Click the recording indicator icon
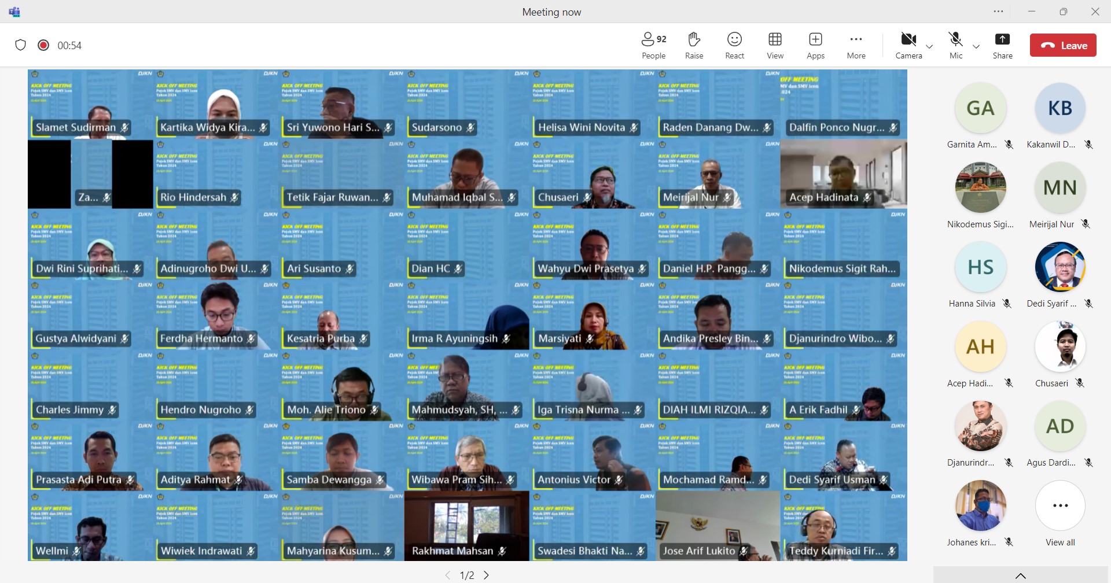The image size is (1111, 583). pyautogui.click(x=43, y=45)
